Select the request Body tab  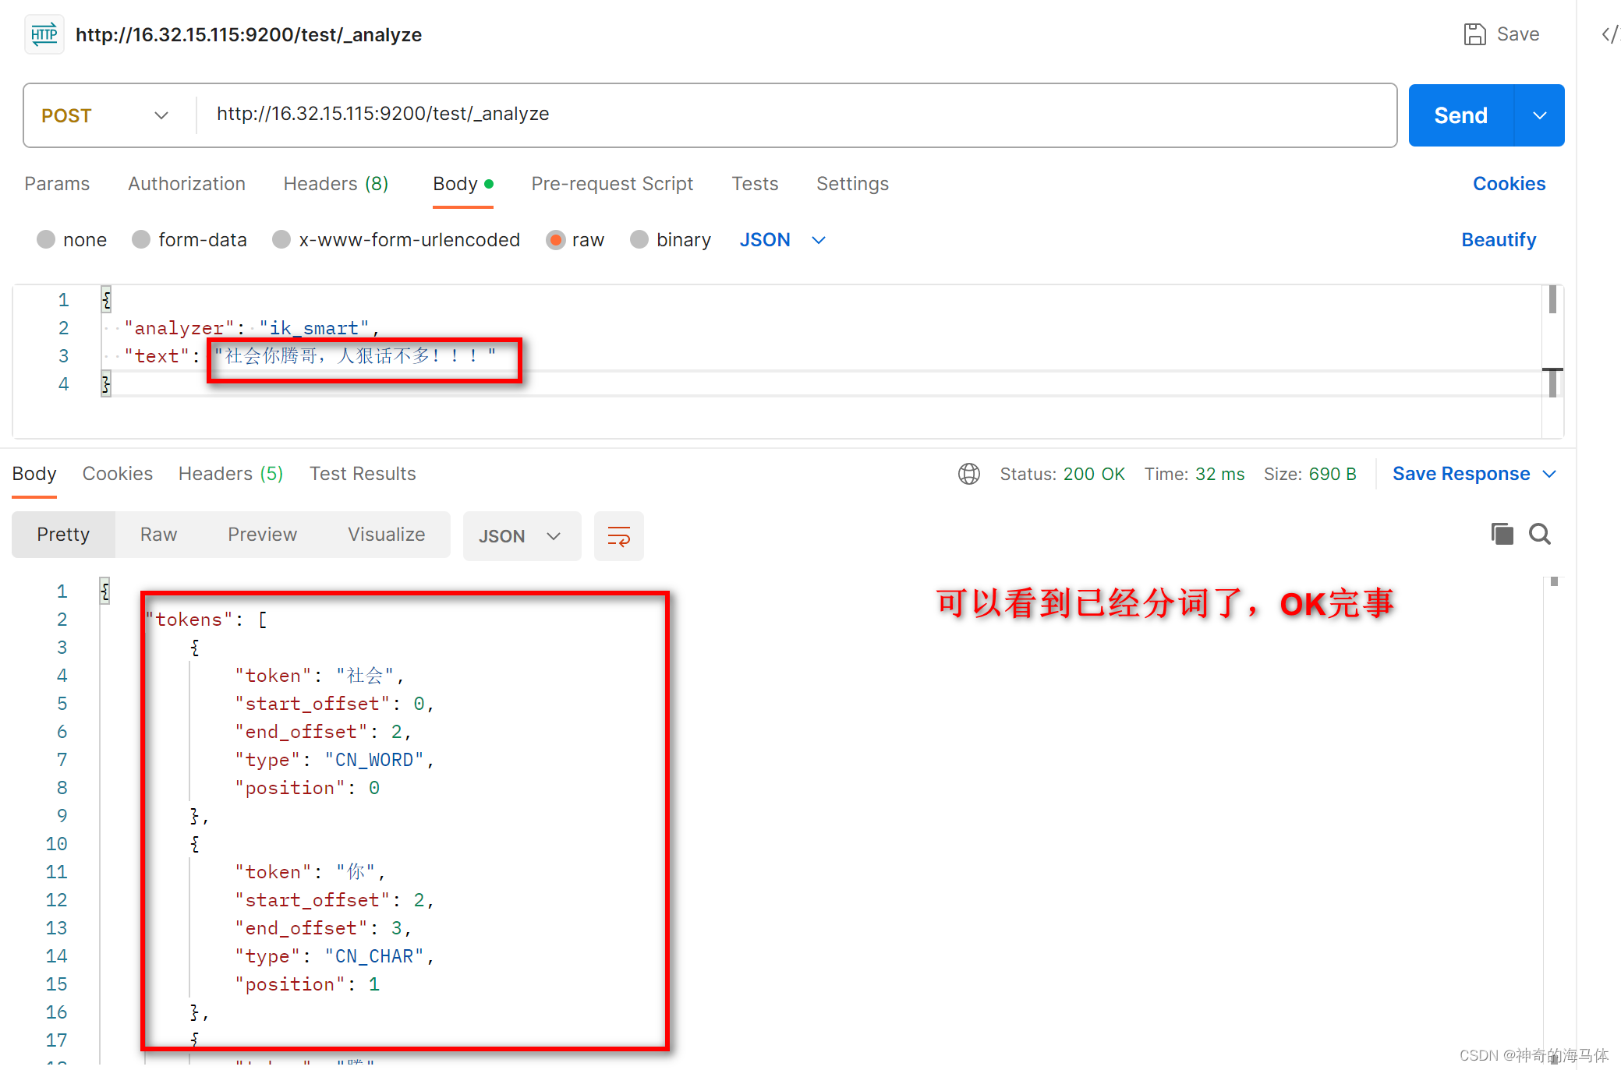(x=462, y=184)
